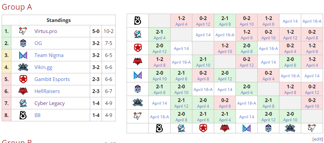
Task: Open the Vikin.gg team link
Action: click(x=43, y=67)
